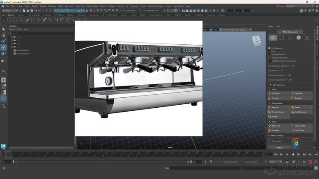Choose Vertex selection icon in Modeling Toolkit
Viewport: 319px width, 179px height.
pyautogui.click(x=282, y=37)
